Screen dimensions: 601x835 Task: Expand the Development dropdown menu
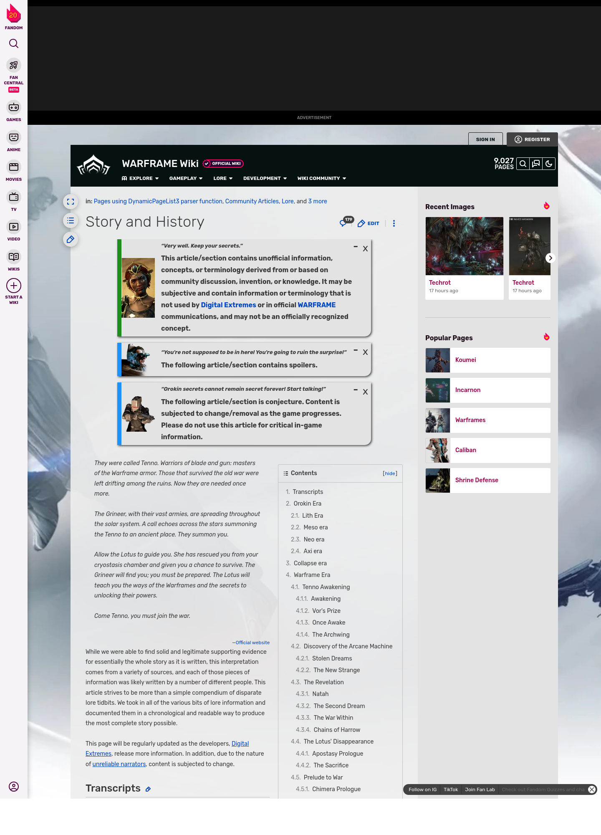265,178
